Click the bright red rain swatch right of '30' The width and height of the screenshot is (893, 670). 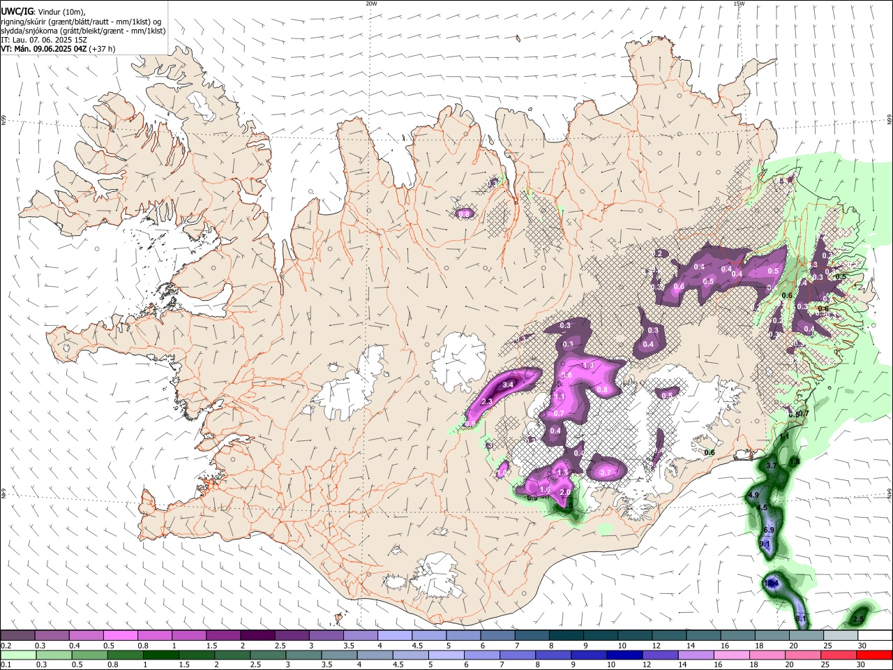pyautogui.click(x=874, y=655)
